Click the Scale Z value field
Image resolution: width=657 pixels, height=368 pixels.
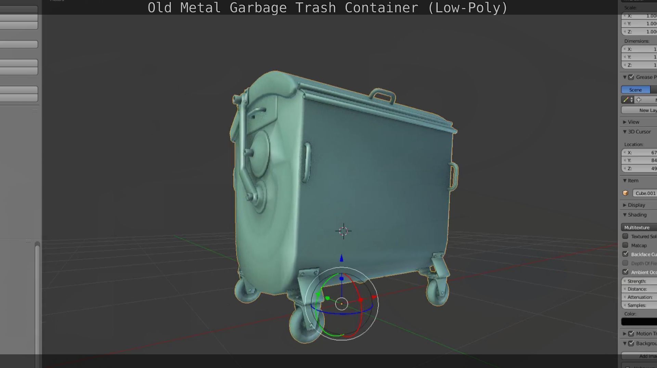coord(639,32)
